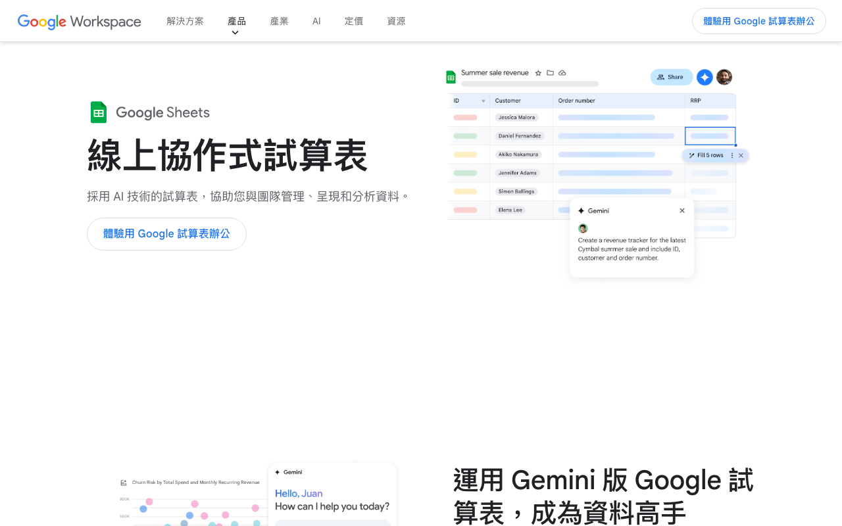842x526 pixels.
Task: Click the 運用 Gemini 版 Google 試算表 heading
Action: 603,496
